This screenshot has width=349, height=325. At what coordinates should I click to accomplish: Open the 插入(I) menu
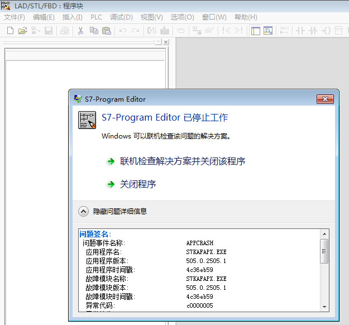coord(73,17)
